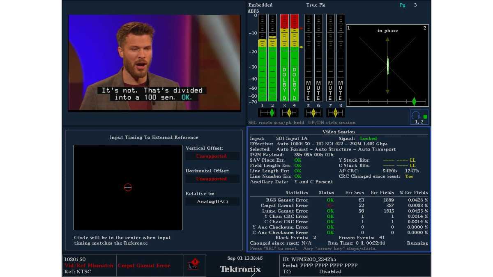Screen dimensions: 493x277
Task: Click Horizontal Offset Unsupported field
Action: 212,179
